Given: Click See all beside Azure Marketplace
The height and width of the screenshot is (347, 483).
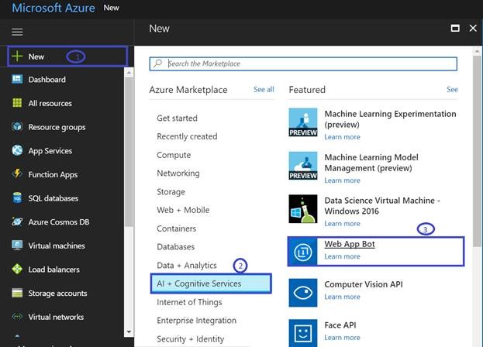Looking at the screenshot, I should [x=264, y=90].
